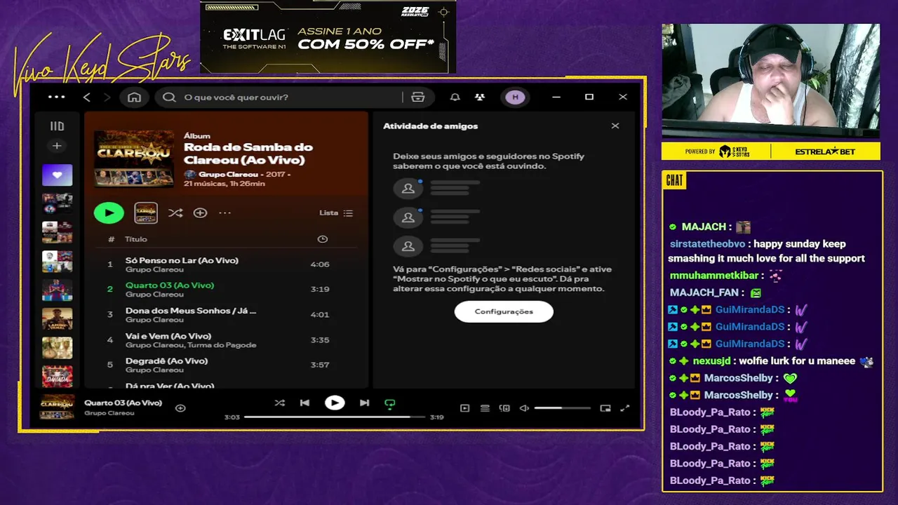Click the 'Configurações' button
This screenshot has height=505, width=898.
click(504, 311)
